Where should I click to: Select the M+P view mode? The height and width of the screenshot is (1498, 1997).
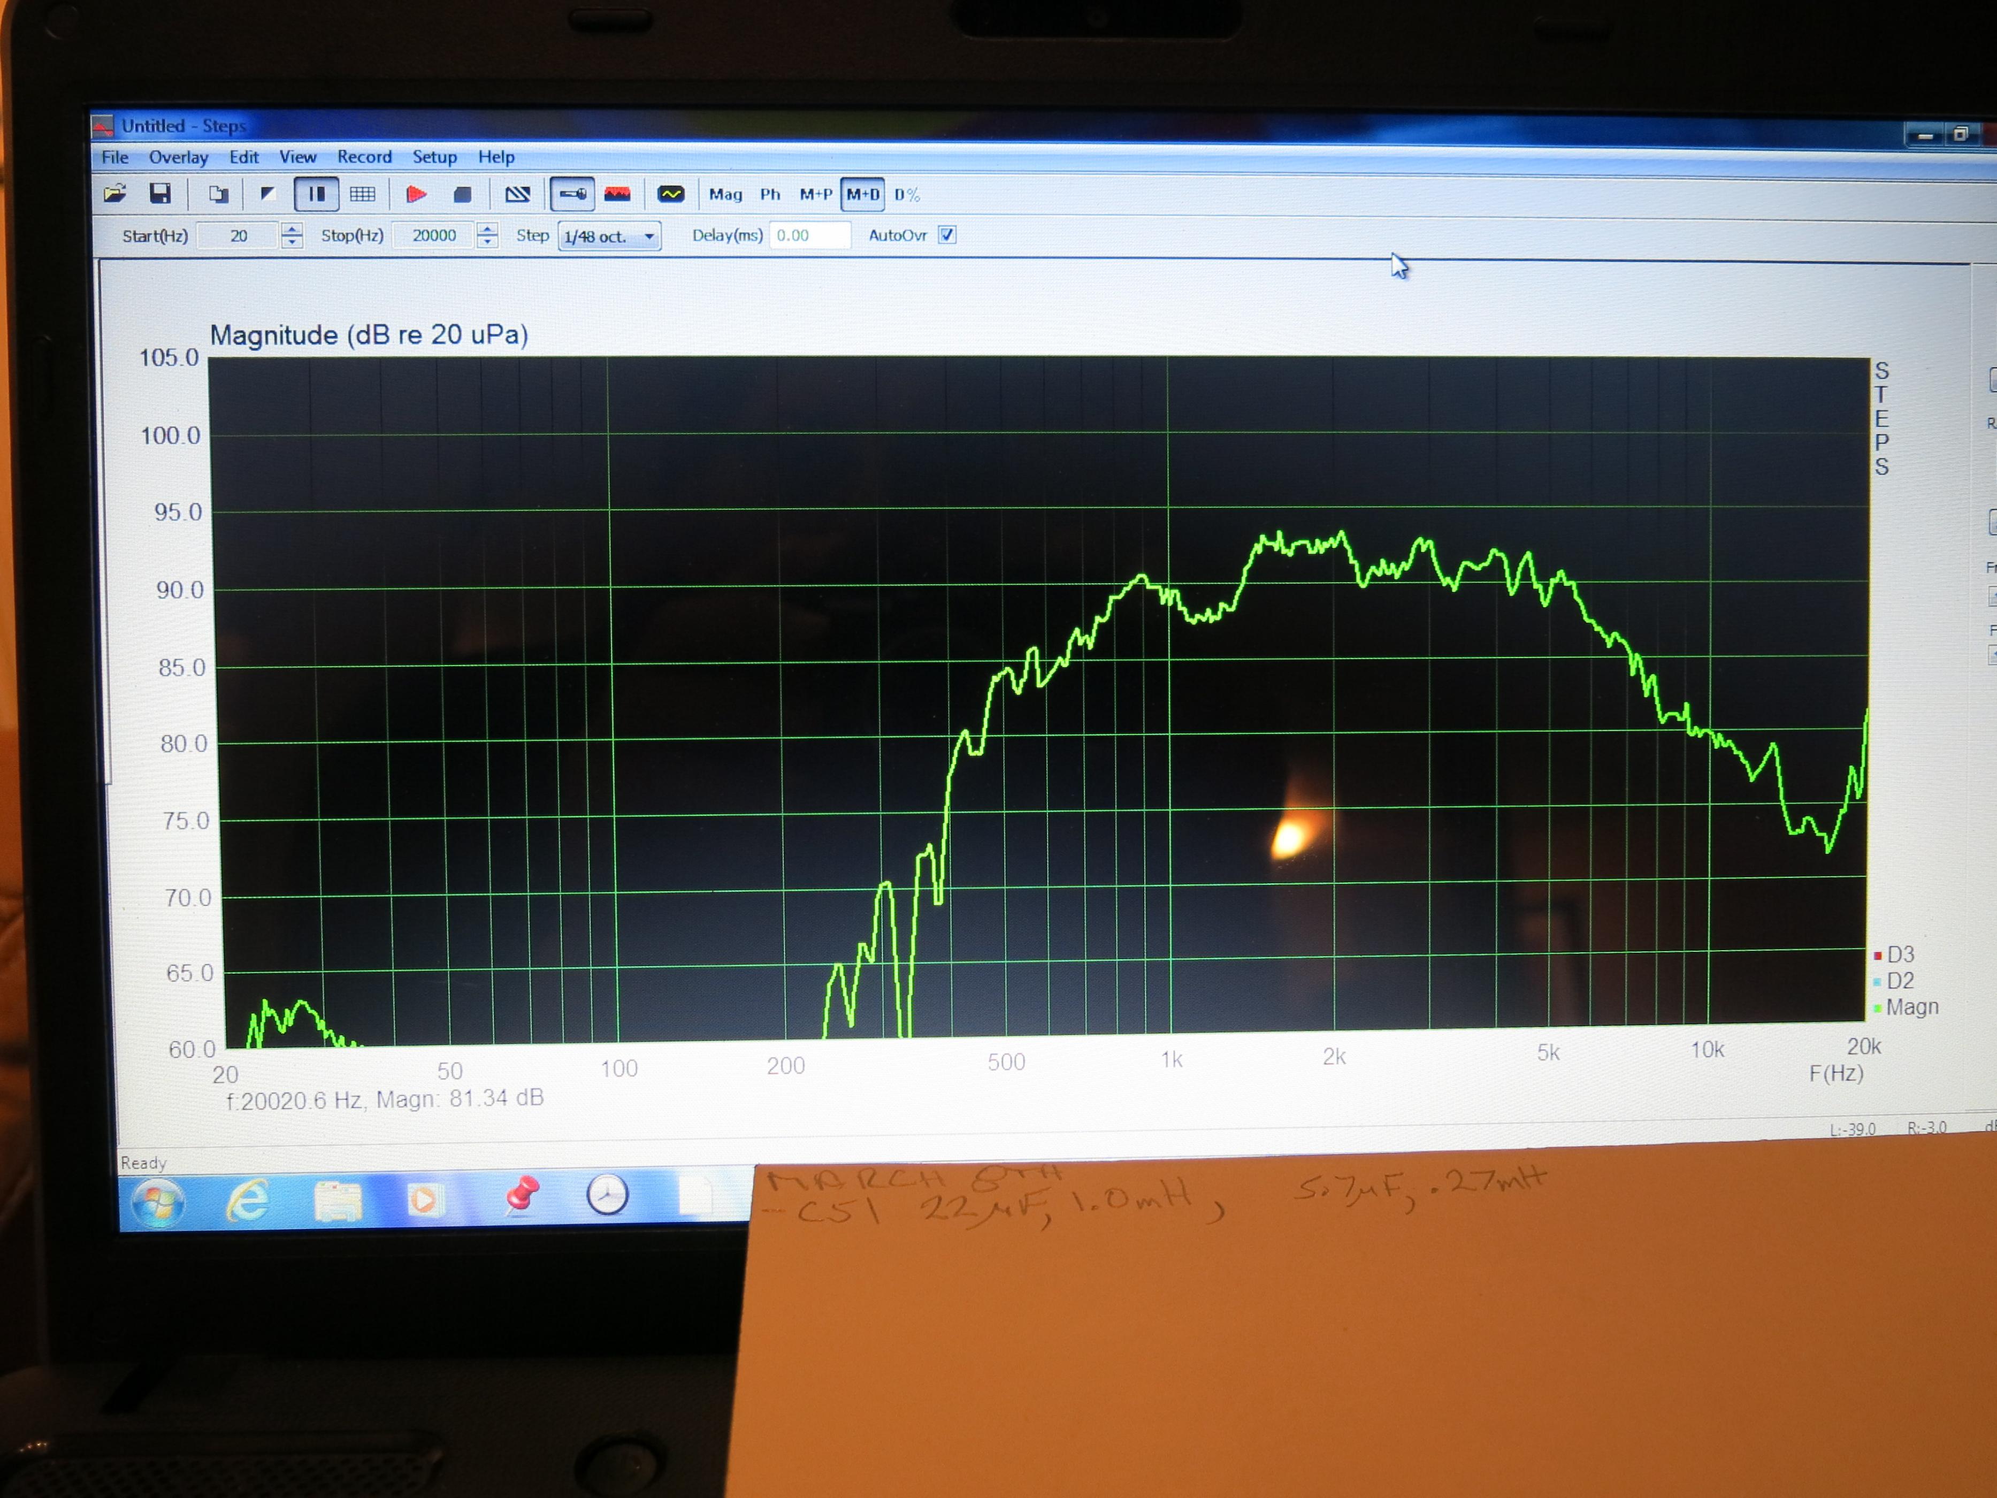[x=816, y=194]
